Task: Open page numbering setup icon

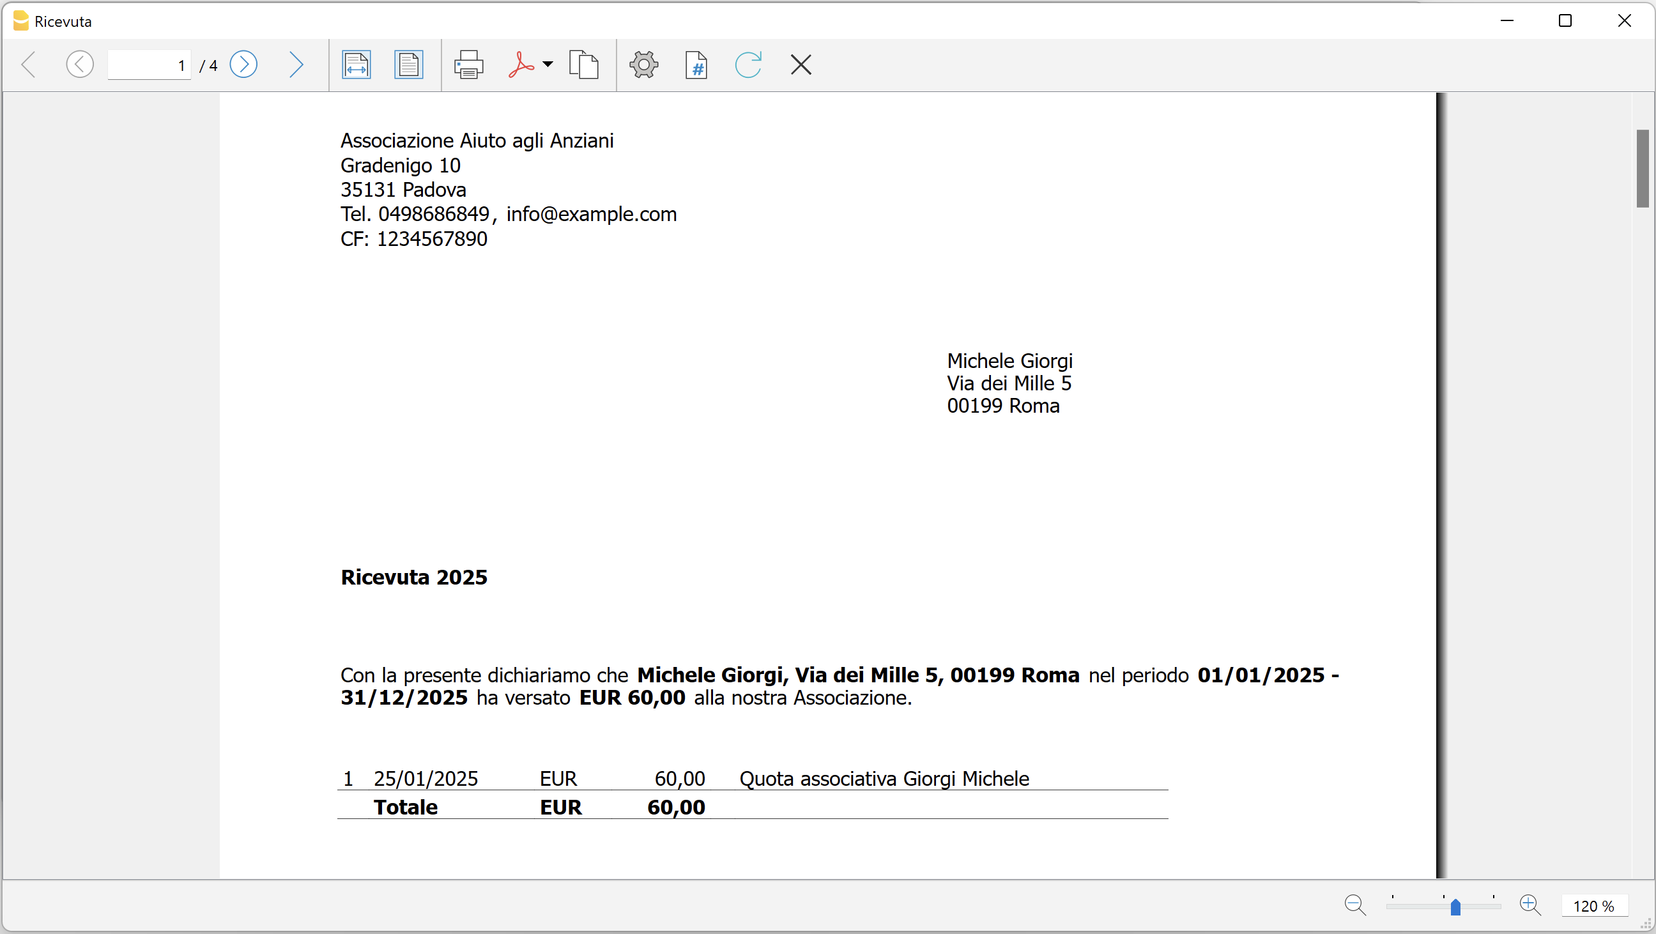Action: point(696,65)
